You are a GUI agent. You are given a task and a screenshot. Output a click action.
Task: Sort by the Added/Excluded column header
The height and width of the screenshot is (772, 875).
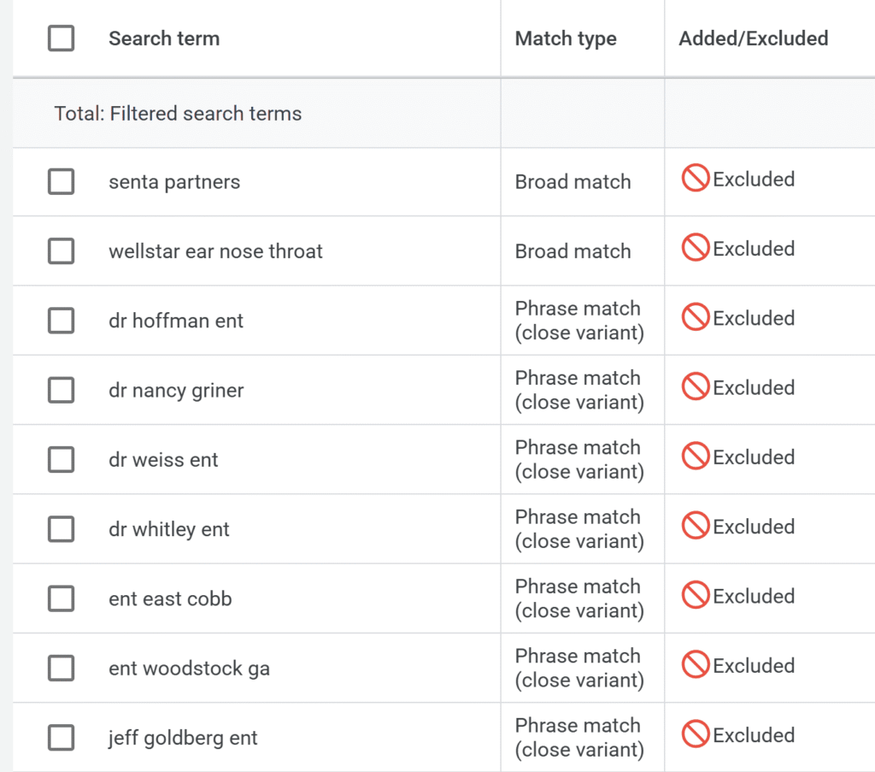[x=753, y=38]
